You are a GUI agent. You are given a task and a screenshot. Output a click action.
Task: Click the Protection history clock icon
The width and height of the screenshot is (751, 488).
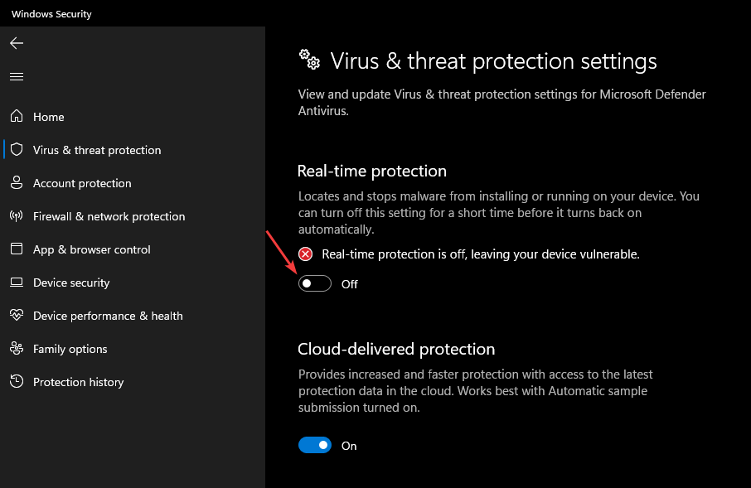click(x=17, y=382)
